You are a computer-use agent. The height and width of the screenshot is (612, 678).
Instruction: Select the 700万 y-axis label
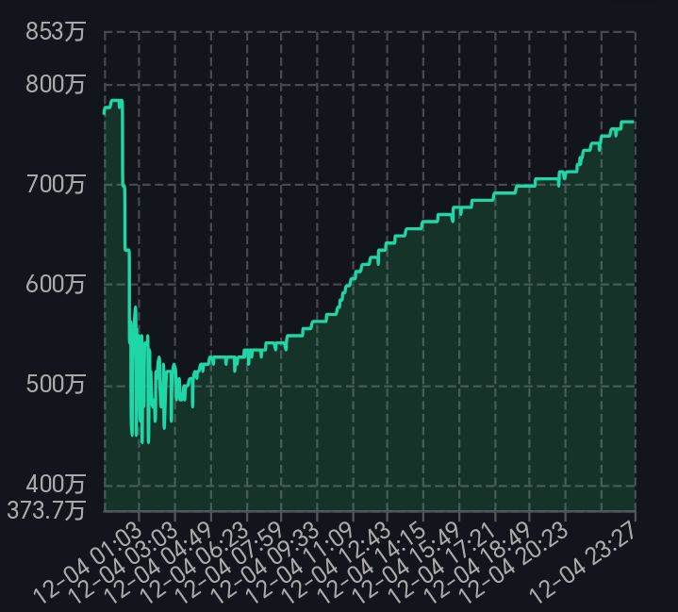55,184
